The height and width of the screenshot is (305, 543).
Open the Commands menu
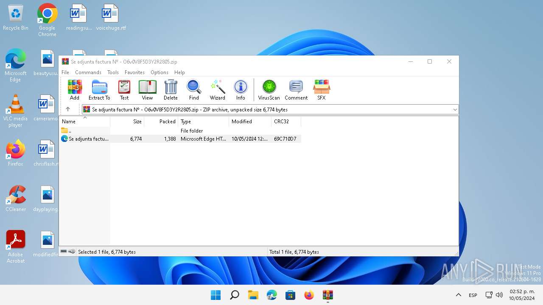[x=88, y=72]
